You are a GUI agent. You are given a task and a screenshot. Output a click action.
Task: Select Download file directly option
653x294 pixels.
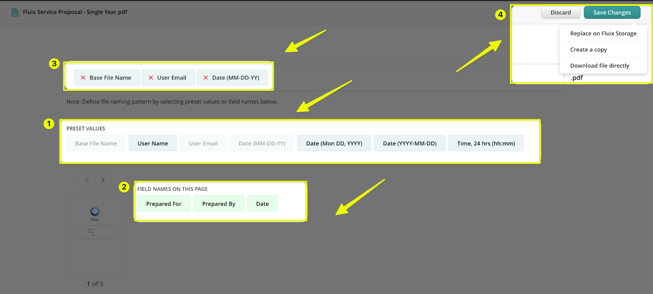599,66
